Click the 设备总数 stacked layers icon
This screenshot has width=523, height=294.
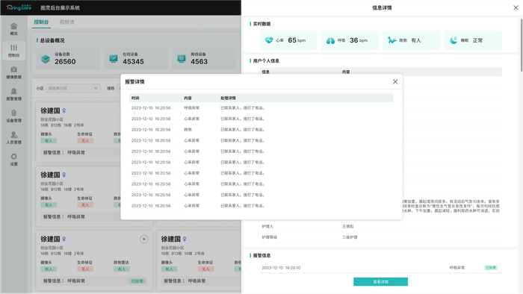tap(46, 59)
